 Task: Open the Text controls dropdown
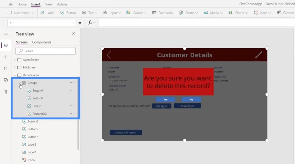(x=90, y=13)
